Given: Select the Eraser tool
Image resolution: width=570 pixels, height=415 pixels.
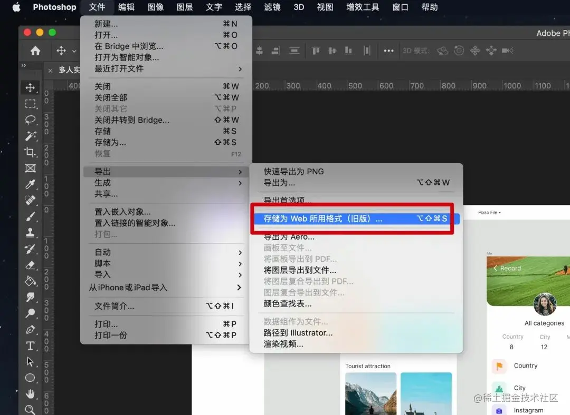Looking at the screenshot, I should coord(31,265).
